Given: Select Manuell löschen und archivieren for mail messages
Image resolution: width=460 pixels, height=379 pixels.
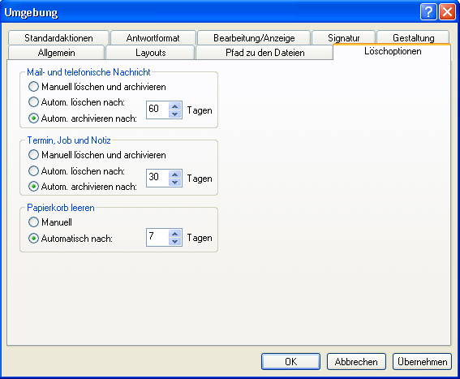Looking at the screenshot, I should pos(97,87).
